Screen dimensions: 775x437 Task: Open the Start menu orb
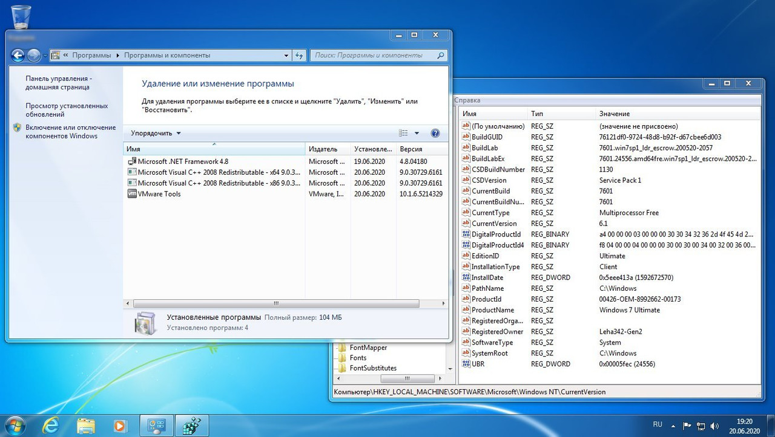pos(16,425)
